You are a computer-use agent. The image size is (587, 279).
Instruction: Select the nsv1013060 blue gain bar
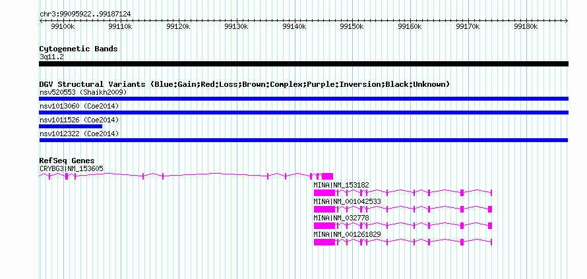[303, 113]
